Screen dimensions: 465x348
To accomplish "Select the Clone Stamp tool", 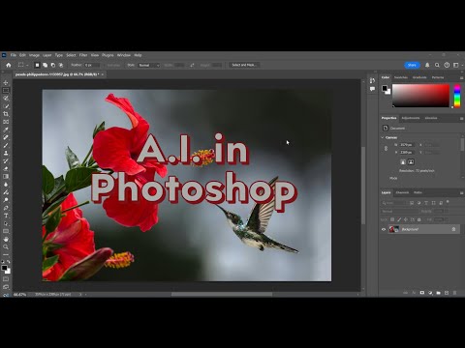I will [6, 153].
